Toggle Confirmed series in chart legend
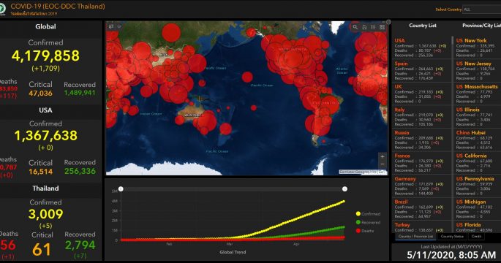Image resolution: width=501 pixels, height=263 pixels. 368,214
